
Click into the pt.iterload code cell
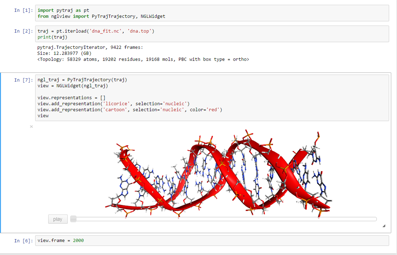[212, 34]
